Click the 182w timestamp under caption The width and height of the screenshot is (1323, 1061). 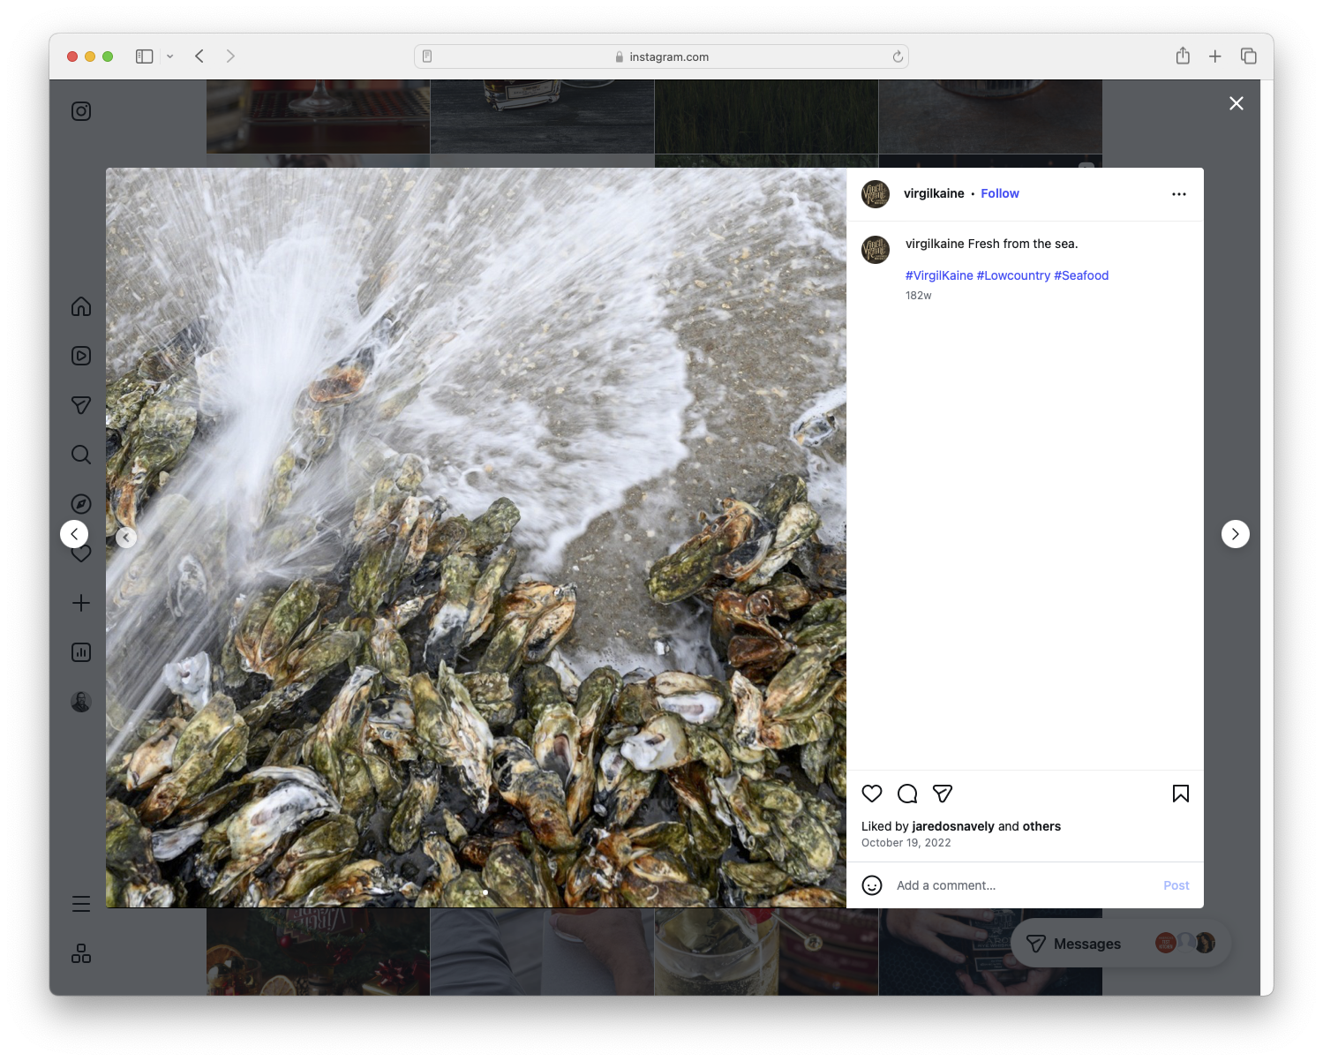pyautogui.click(x=919, y=296)
